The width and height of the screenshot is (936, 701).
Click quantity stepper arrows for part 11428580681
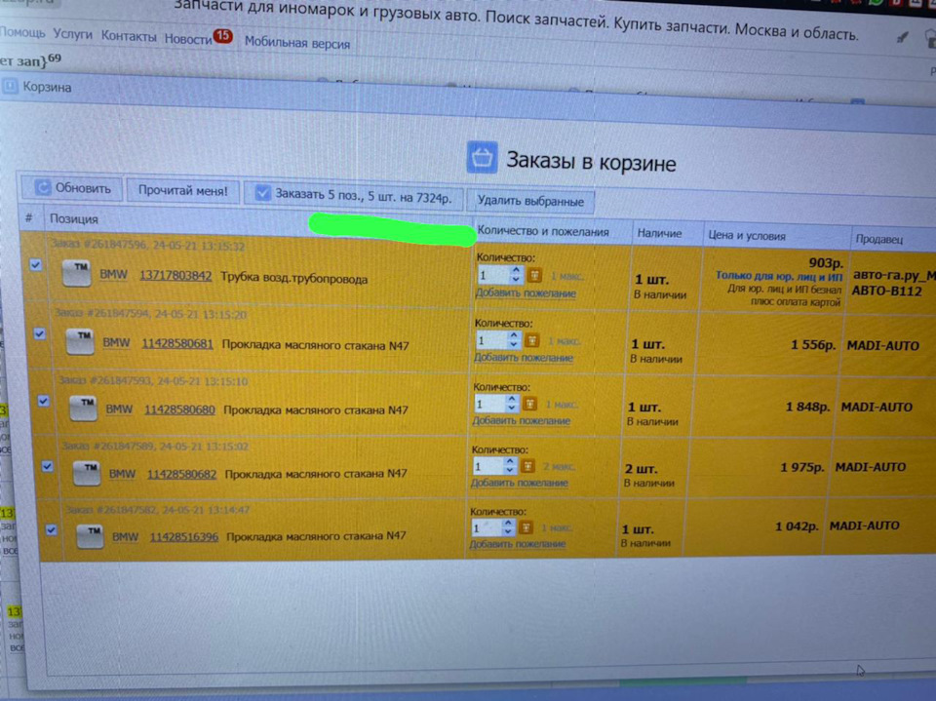[514, 339]
